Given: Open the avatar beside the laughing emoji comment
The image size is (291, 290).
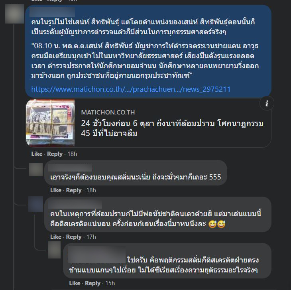Looking at the screenshot, I should (35, 204).
